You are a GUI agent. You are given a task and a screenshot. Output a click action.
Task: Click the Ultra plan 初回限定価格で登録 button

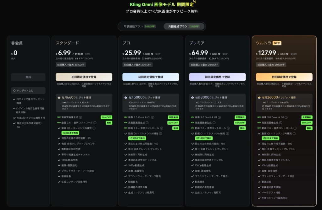point(284,77)
